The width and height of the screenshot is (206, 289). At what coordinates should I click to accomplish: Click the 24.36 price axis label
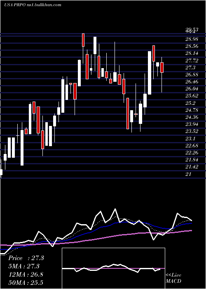(192, 117)
